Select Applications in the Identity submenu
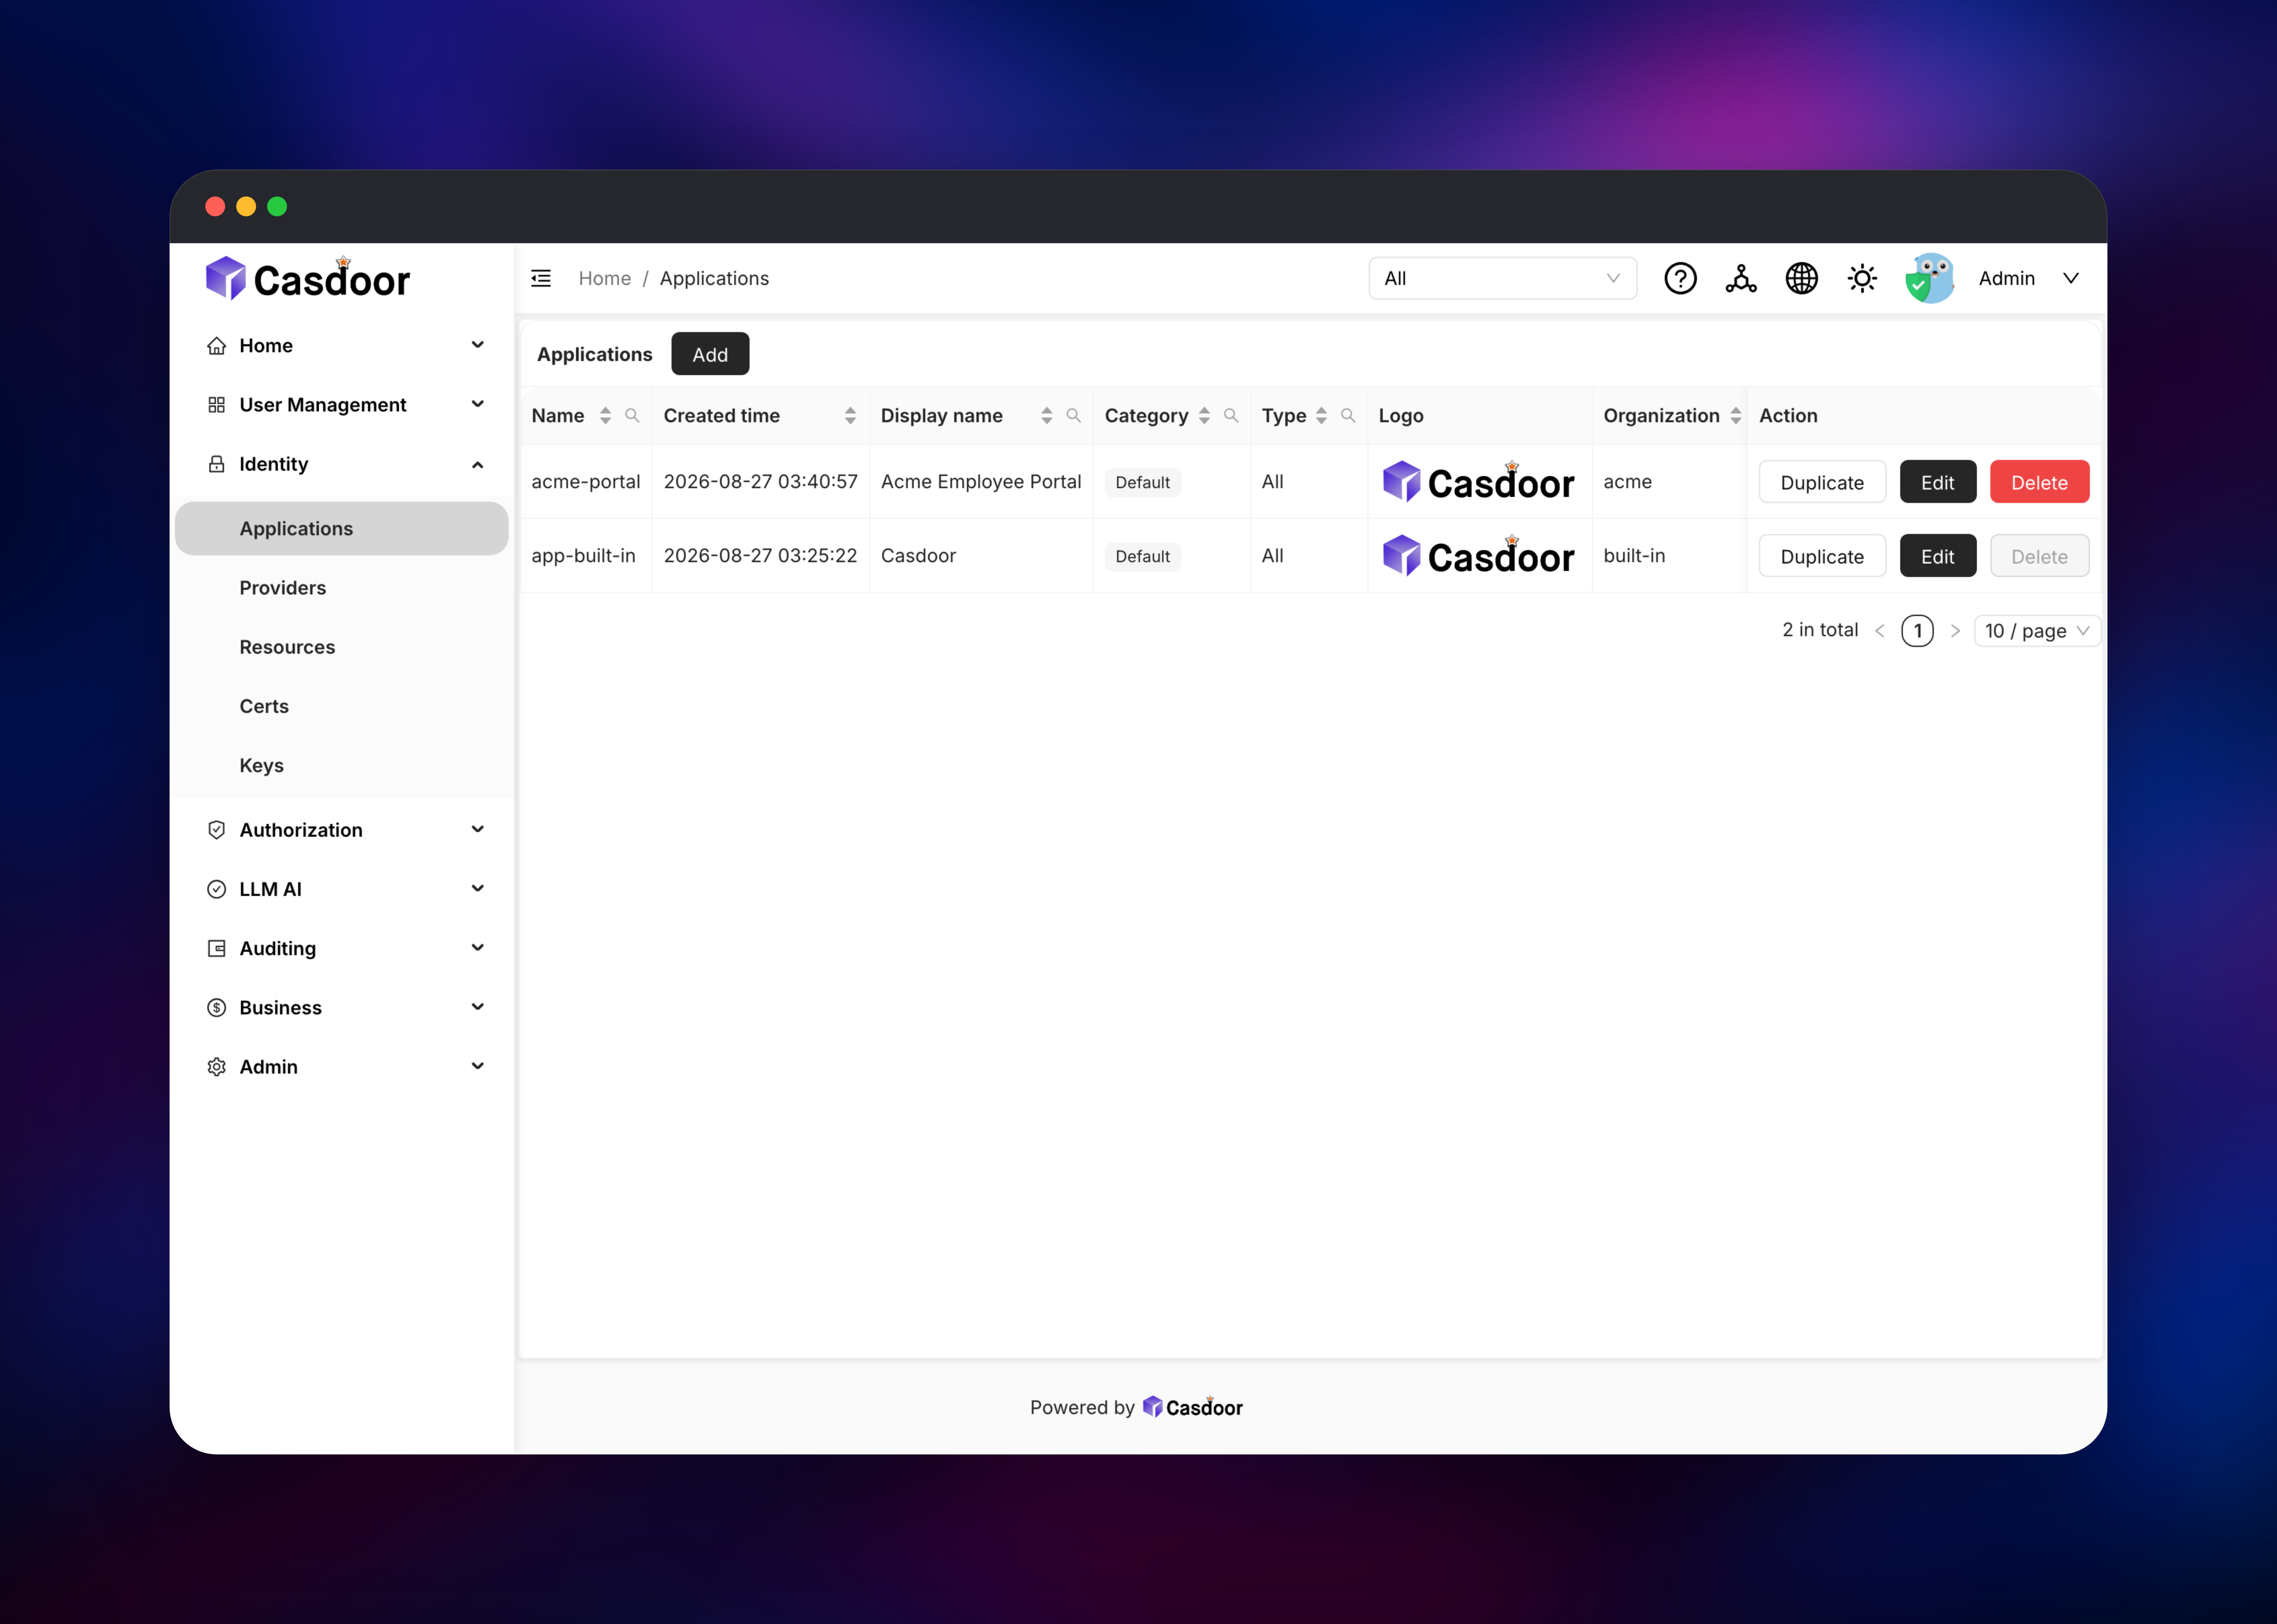The image size is (2277, 1624). click(342, 528)
